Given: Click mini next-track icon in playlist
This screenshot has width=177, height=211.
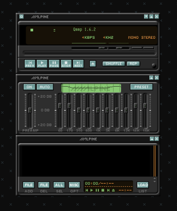Looking at the screenshot, I should pos(108,190).
